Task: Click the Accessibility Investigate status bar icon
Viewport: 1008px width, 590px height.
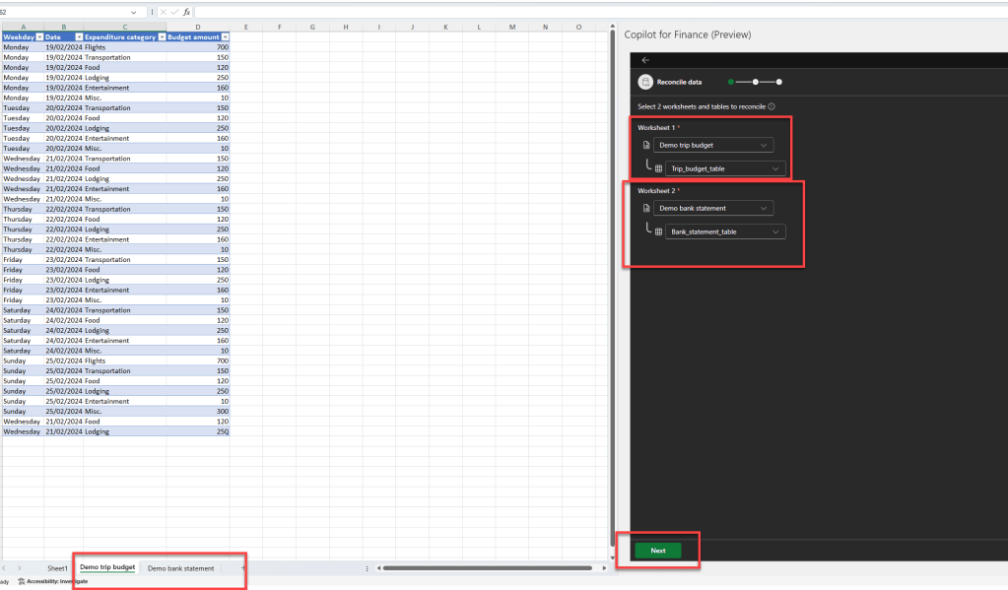Action: tap(22, 581)
